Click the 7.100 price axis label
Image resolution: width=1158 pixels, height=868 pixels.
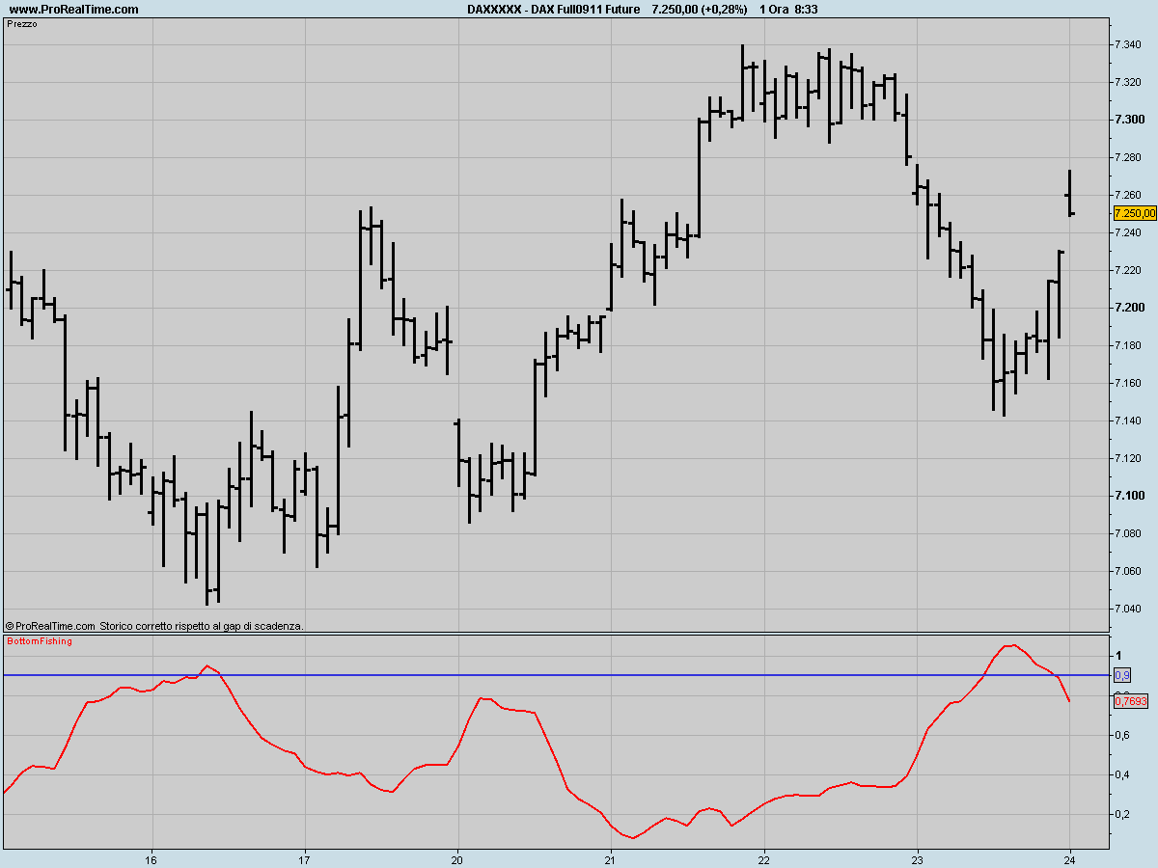coord(1128,496)
